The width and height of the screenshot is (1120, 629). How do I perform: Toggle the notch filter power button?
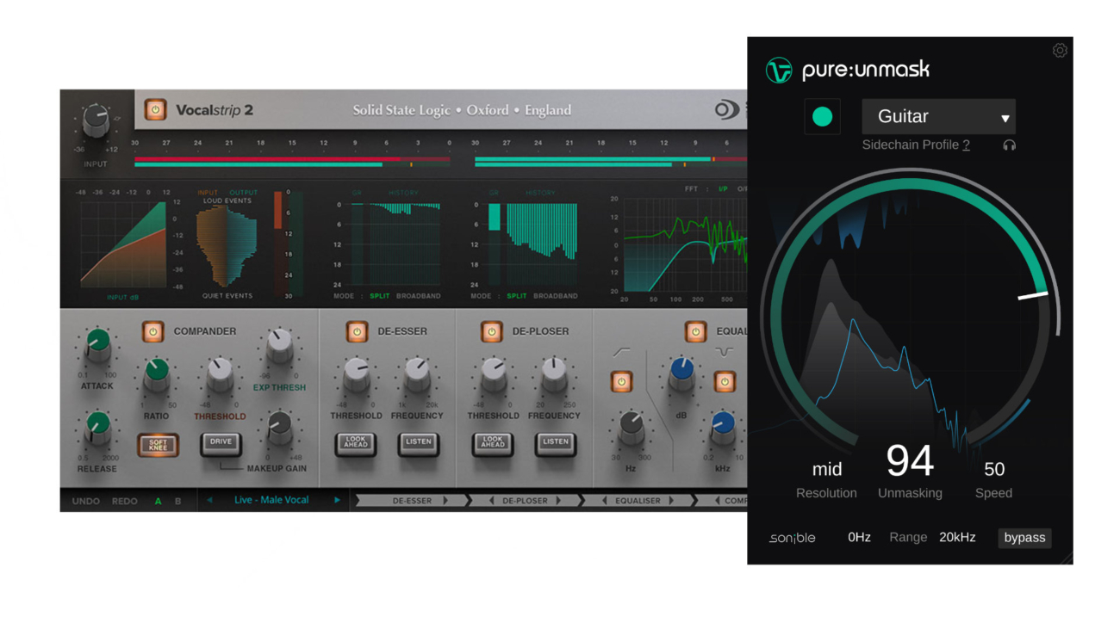pos(725,381)
